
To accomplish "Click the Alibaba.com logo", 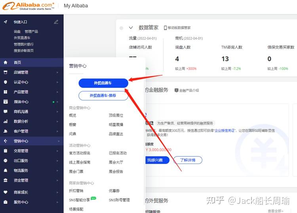I will [29, 6].
